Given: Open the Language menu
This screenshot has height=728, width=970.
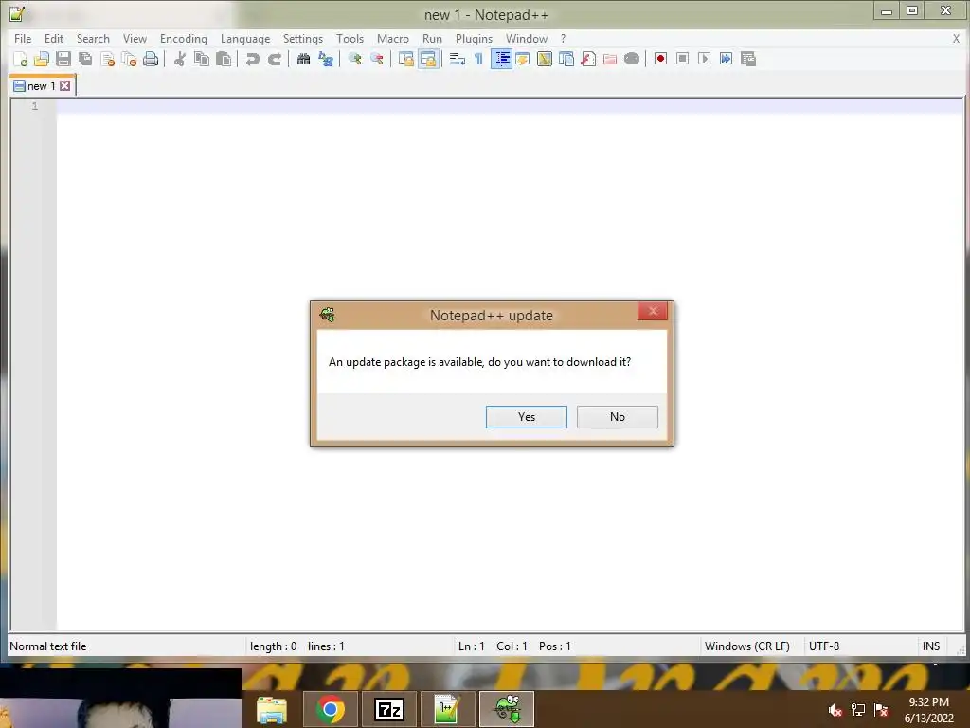Looking at the screenshot, I should click(245, 38).
